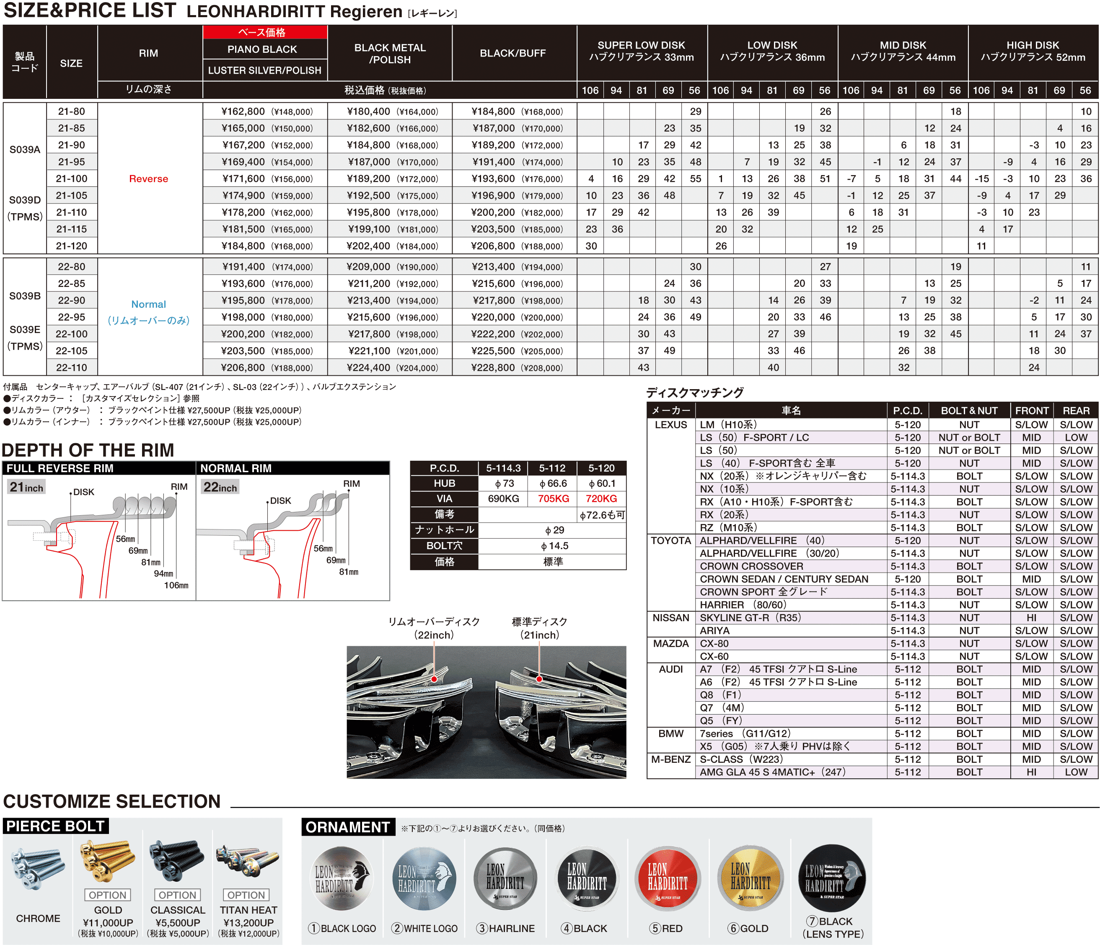Select ornament 2 WHITE LOGO cap

coord(424,879)
